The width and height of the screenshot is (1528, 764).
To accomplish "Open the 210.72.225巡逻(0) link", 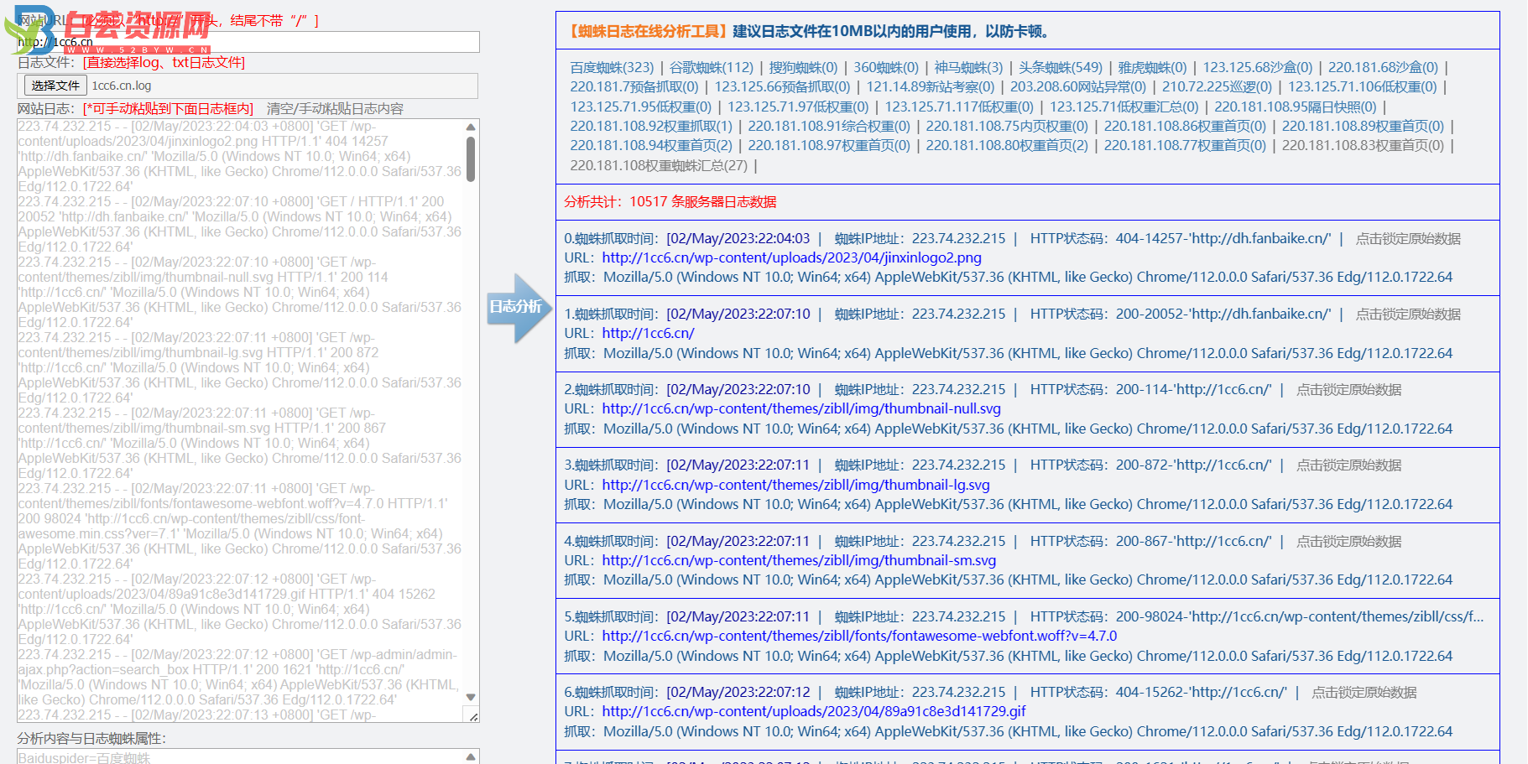I will click(1218, 86).
